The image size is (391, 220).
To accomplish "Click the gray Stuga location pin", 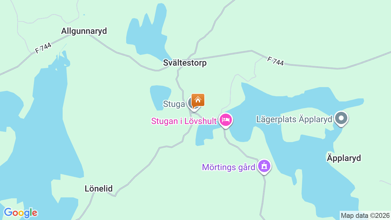I will pos(192,104).
